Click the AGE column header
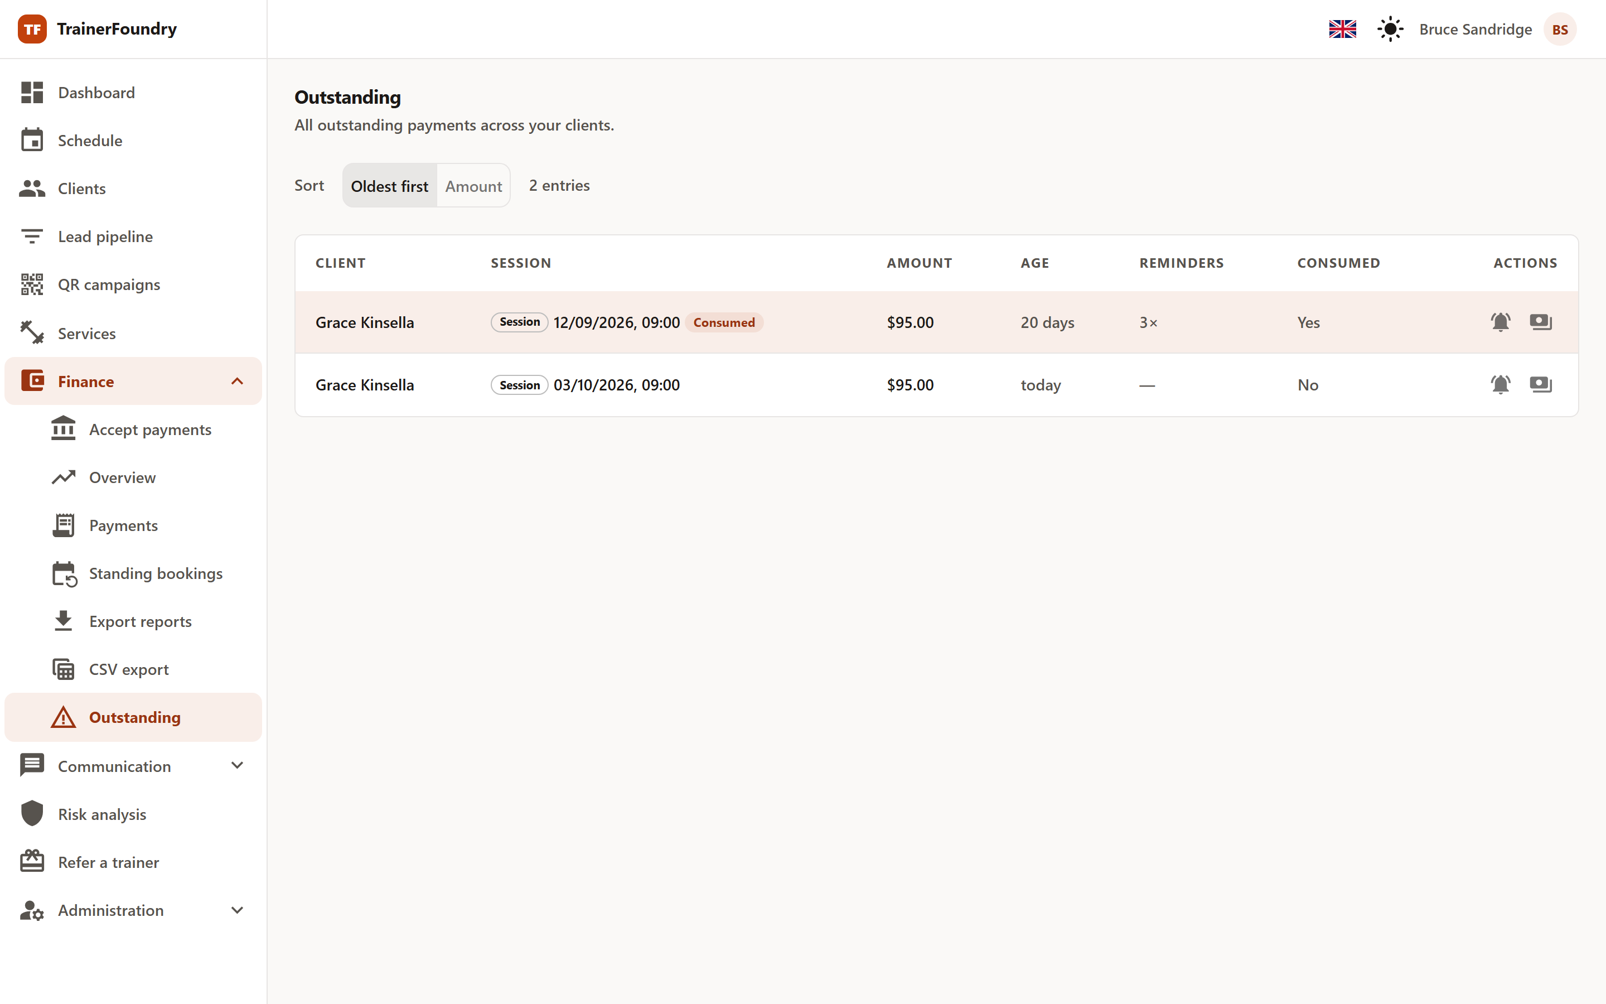Screen dimensions: 1606x1004 point(1034,263)
